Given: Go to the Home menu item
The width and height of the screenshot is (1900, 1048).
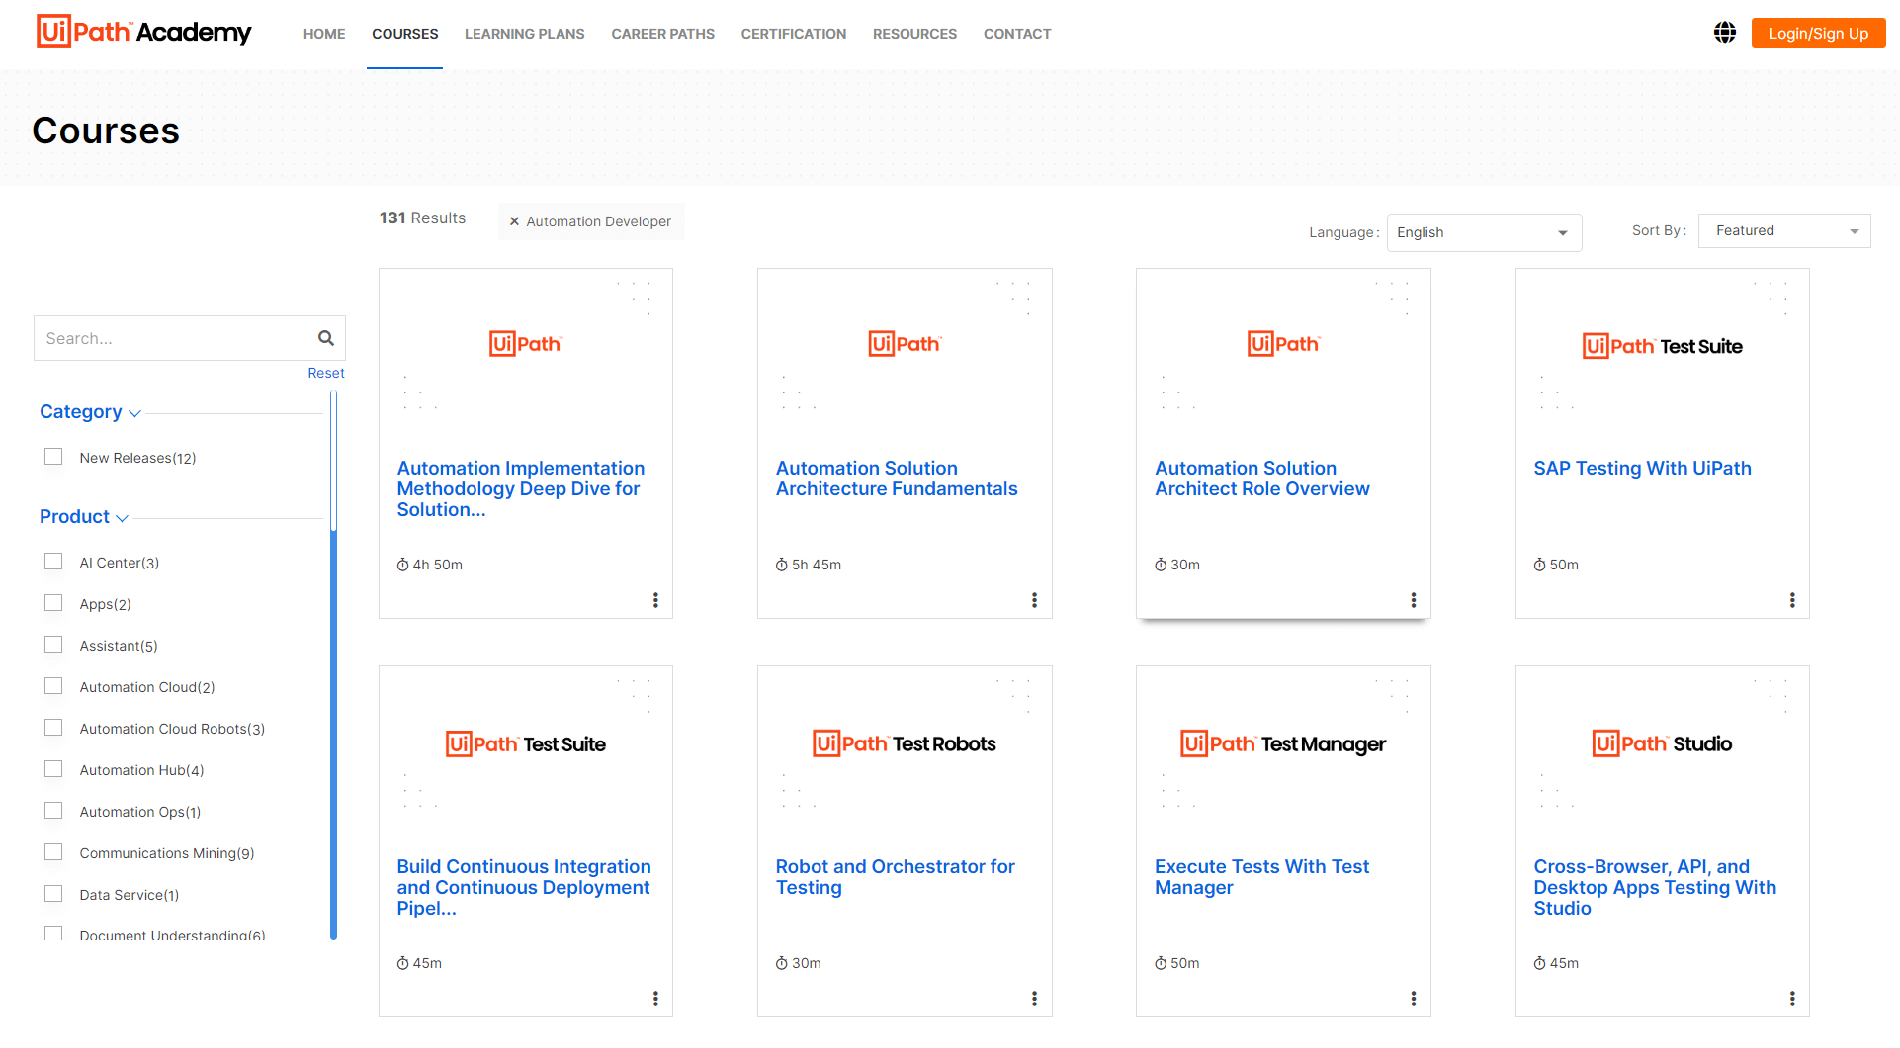Looking at the screenshot, I should (324, 34).
